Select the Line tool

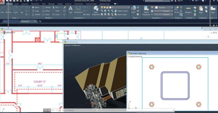[x=2, y=9]
